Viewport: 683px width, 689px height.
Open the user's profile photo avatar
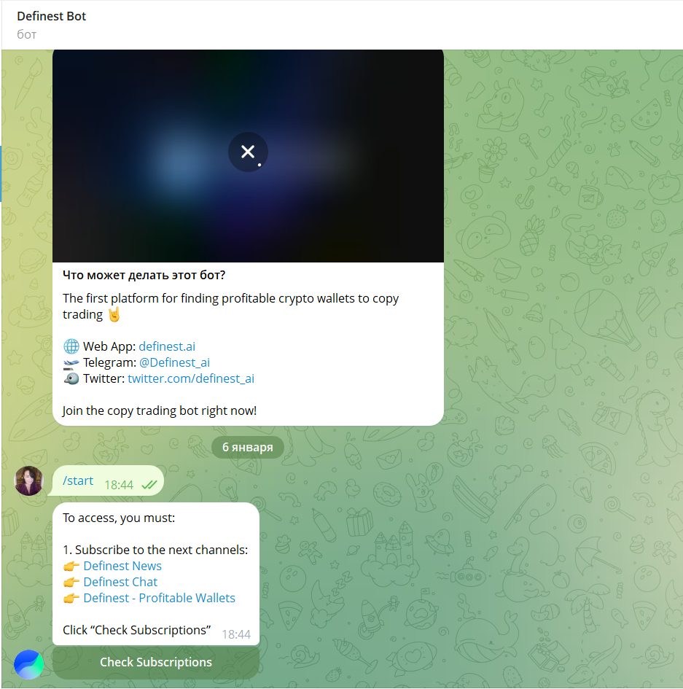28,480
